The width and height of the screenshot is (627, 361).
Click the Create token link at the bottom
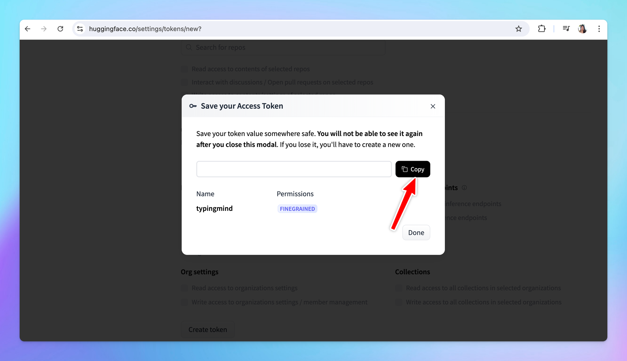pos(208,329)
